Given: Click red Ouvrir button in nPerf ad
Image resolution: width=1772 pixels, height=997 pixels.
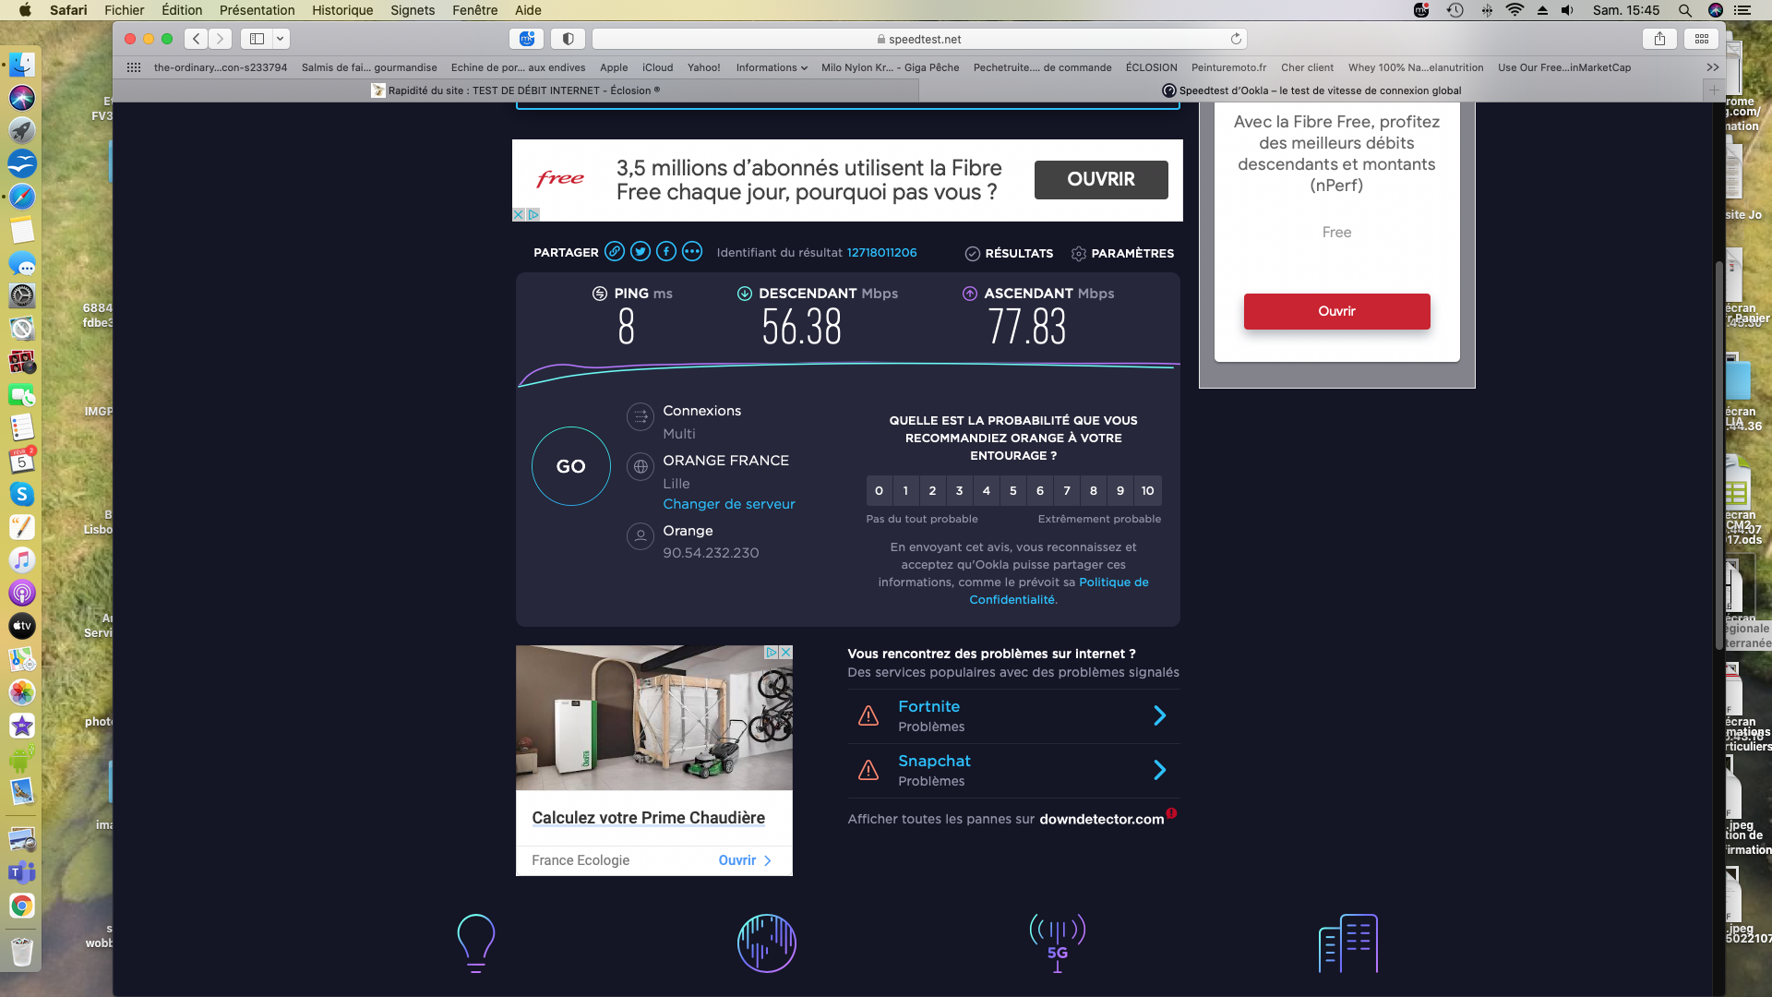Looking at the screenshot, I should (1336, 311).
